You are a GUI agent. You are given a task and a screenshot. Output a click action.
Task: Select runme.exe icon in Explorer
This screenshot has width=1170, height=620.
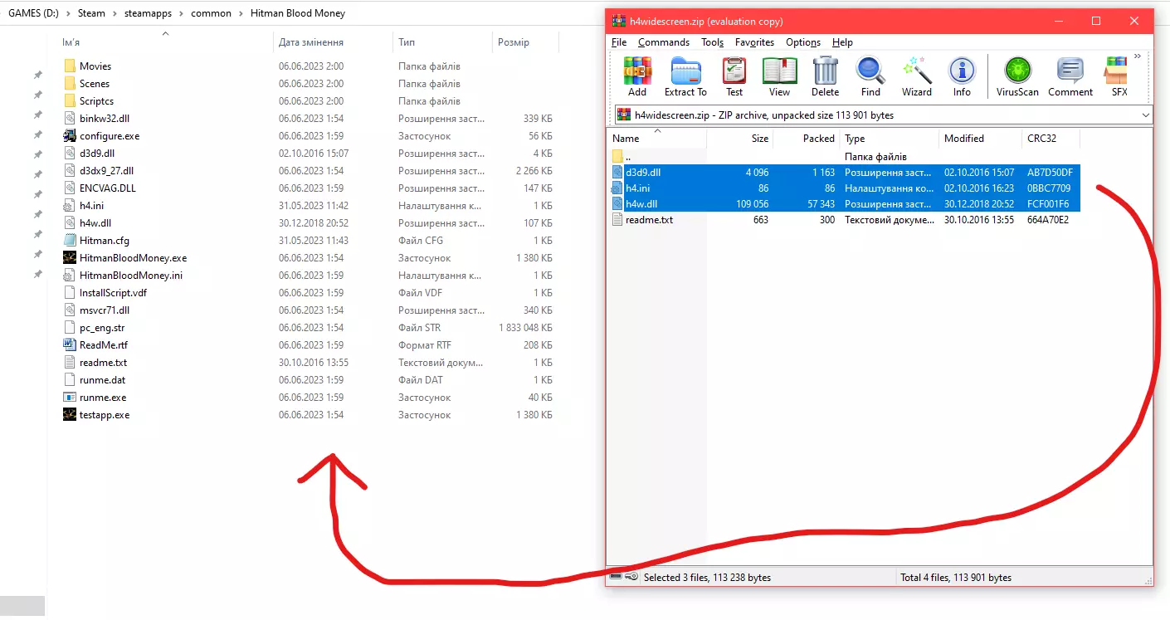tap(70, 398)
